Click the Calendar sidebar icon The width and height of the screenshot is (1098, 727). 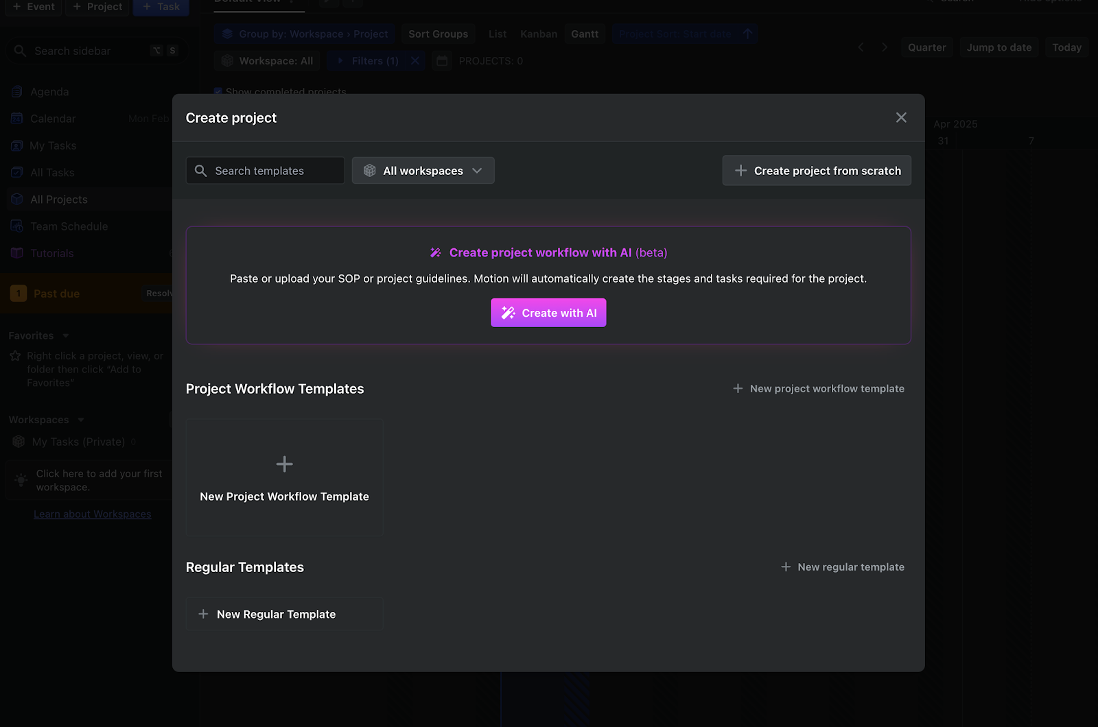coord(17,119)
